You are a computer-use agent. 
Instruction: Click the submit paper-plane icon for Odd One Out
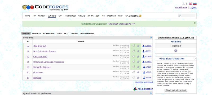point(133,46)
